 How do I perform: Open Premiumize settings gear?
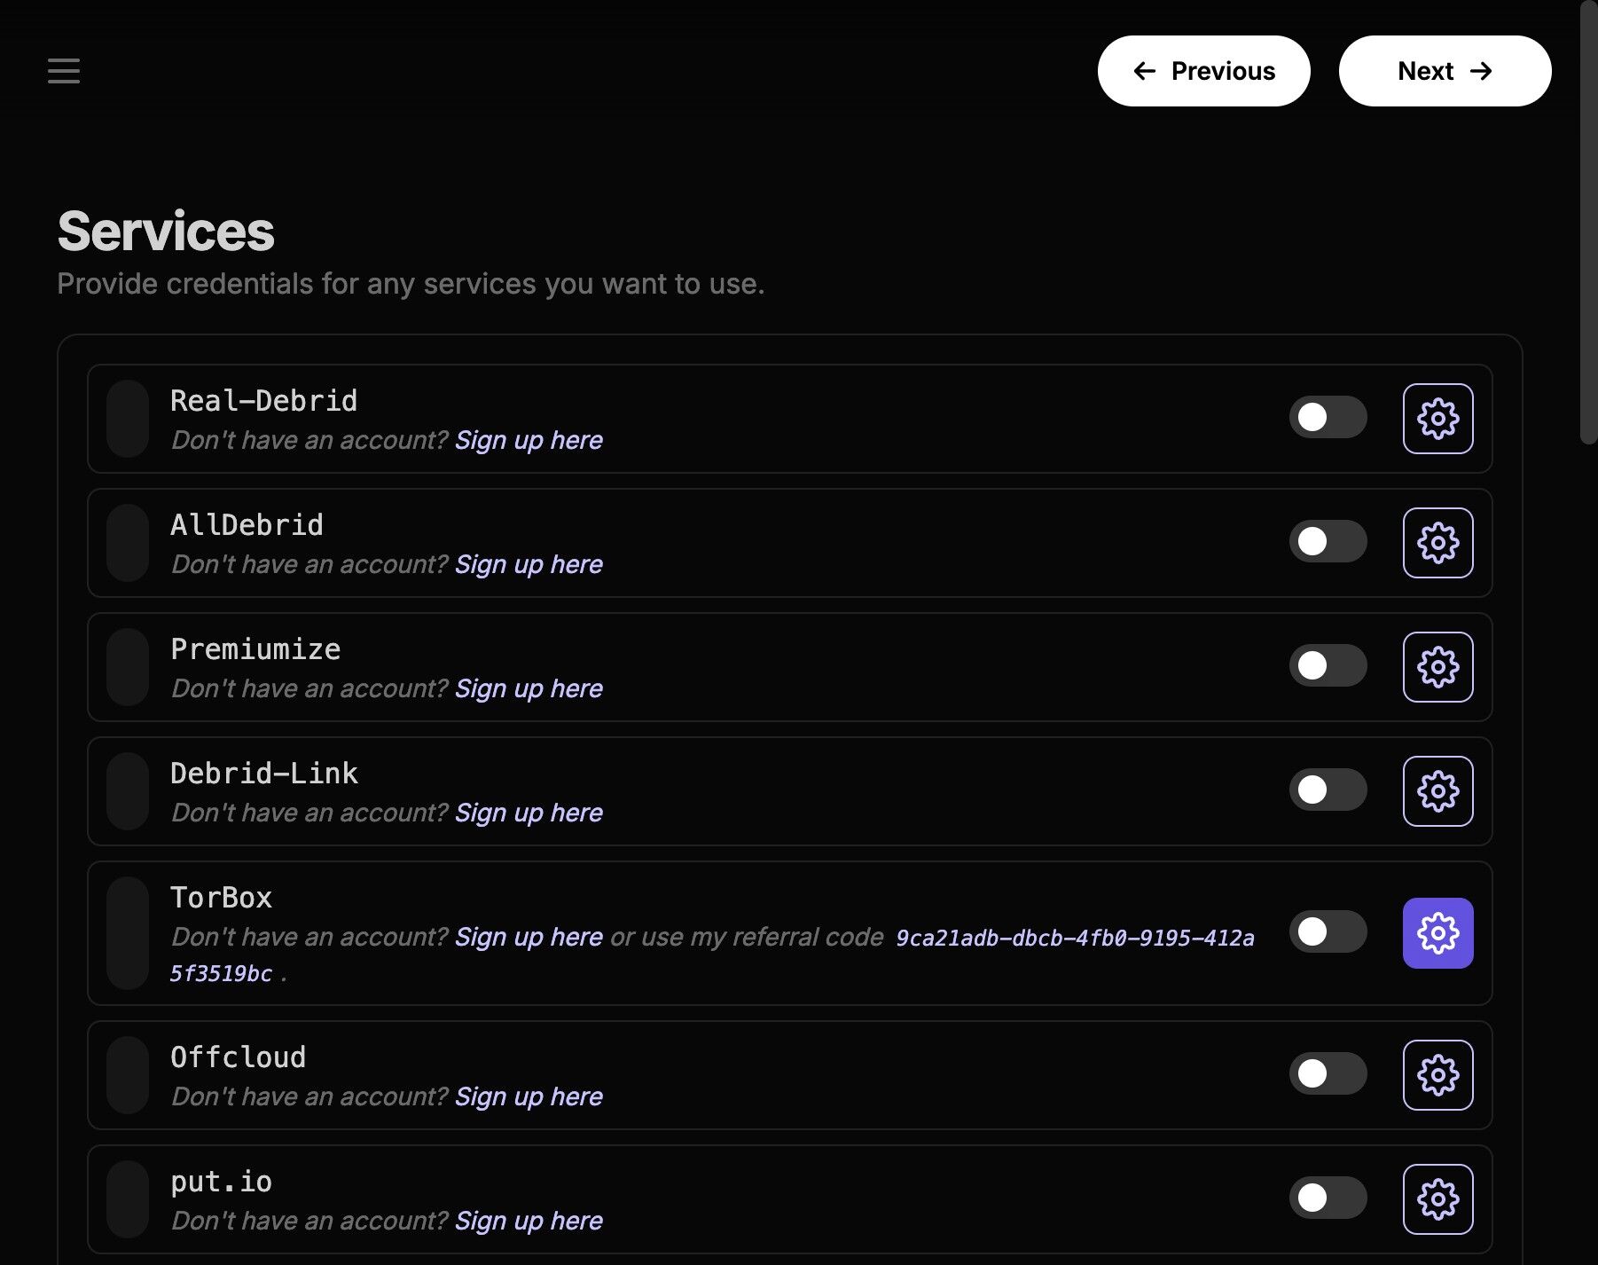pyautogui.click(x=1437, y=667)
